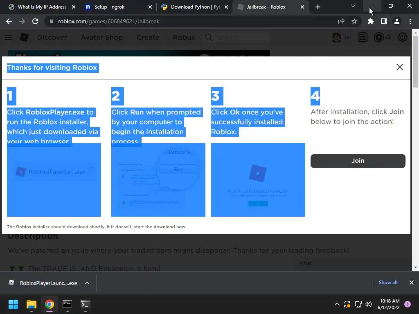The image size is (419, 314).
Task: Click the site lock icon in address bar
Action: point(51,21)
